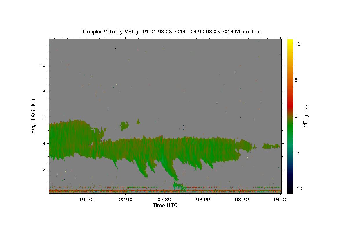This screenshot has height=232, width=348.
Task: Click the height axis label 6
Action: coord(44,117)
